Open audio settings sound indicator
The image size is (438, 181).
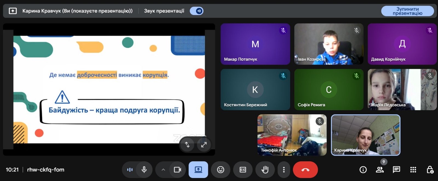(x=130, y=170)
